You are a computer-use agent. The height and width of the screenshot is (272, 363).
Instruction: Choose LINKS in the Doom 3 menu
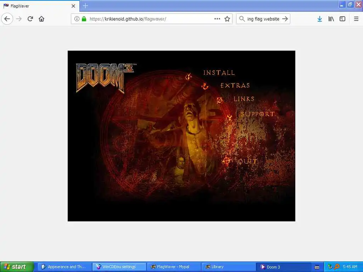point(244,99)
